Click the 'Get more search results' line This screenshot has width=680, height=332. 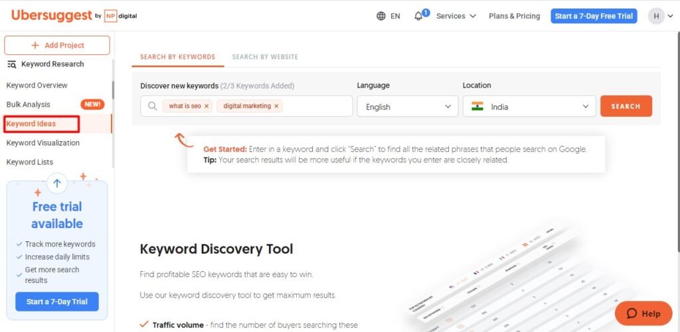click(52, 275)
